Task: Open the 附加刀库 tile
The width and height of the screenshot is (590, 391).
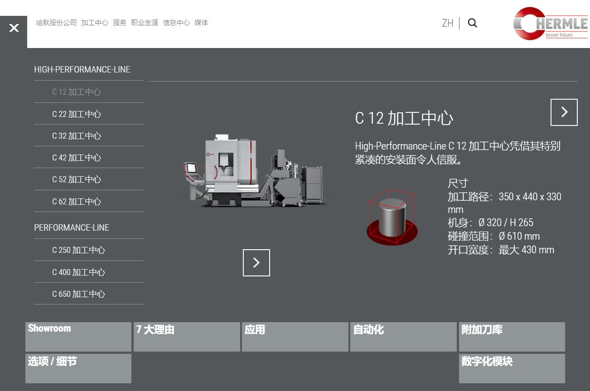Action: [512, 337]
